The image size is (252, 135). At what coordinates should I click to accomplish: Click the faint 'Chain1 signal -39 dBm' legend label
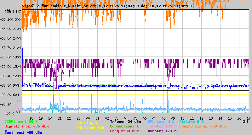point(203,131)
